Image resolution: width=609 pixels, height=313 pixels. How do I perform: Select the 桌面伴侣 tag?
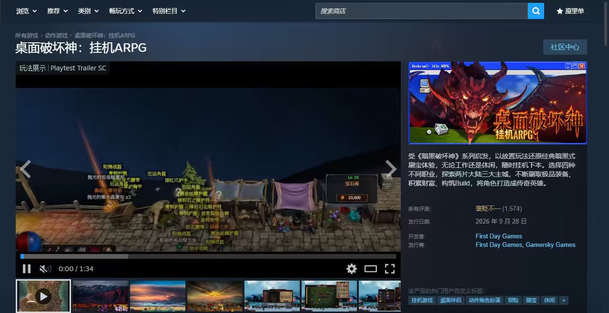click(x=450, y=301)
